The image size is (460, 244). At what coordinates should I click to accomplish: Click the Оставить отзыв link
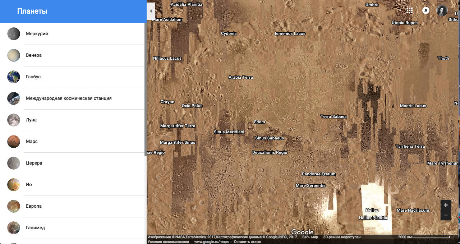tap(248, 242)
